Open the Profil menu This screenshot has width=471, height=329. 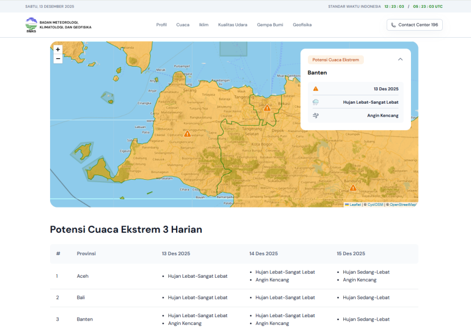click(x=161, y=25)
